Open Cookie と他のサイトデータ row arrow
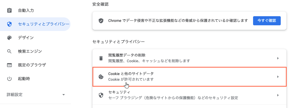Image resolution: width=297 pixels, height=108 pixels. pos(278,77)
